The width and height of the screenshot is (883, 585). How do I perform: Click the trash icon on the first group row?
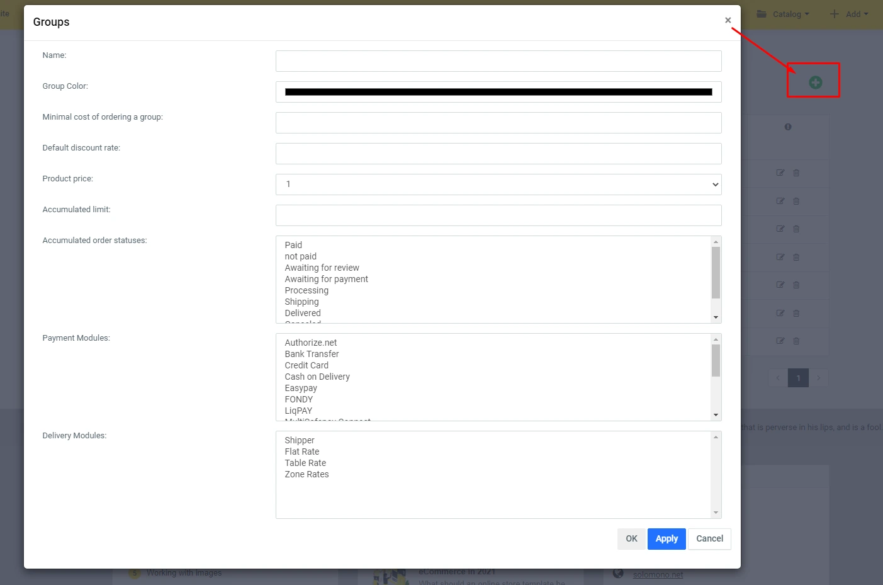[x=796, y=173]
